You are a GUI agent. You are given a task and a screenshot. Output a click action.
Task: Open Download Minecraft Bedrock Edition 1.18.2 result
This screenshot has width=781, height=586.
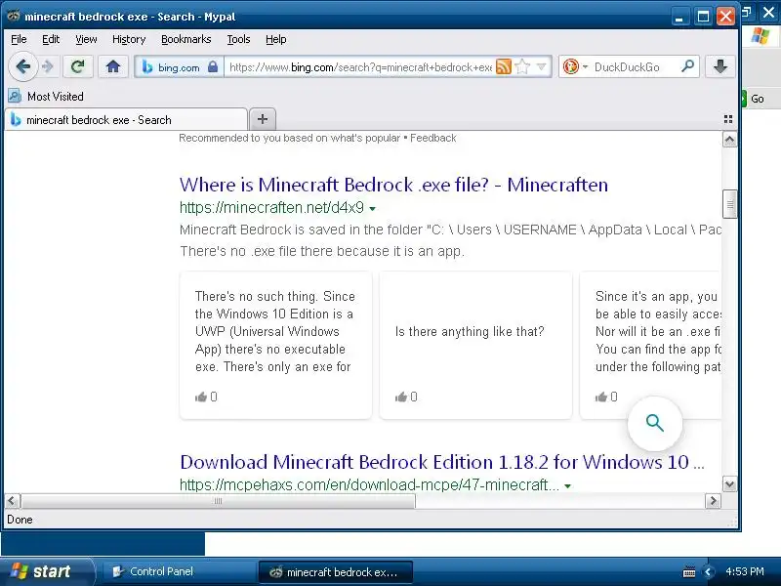[x=442, y=462]
